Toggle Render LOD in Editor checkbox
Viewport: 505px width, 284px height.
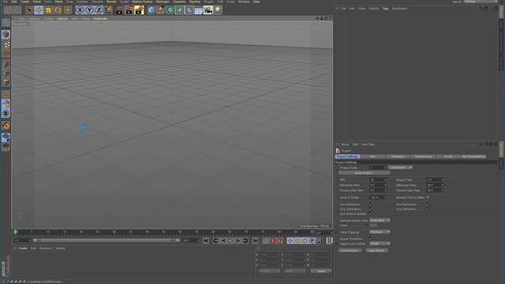(428, 197)
